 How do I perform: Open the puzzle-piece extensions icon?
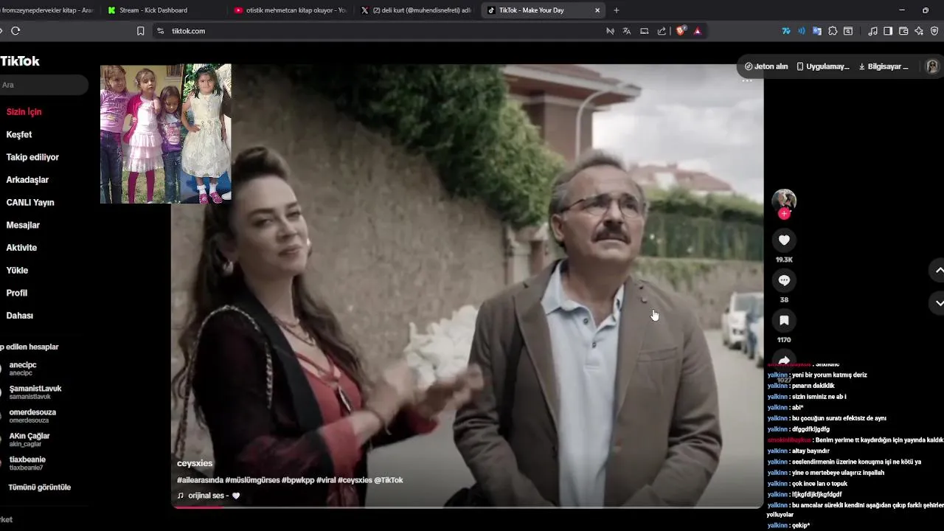[833, 31]
